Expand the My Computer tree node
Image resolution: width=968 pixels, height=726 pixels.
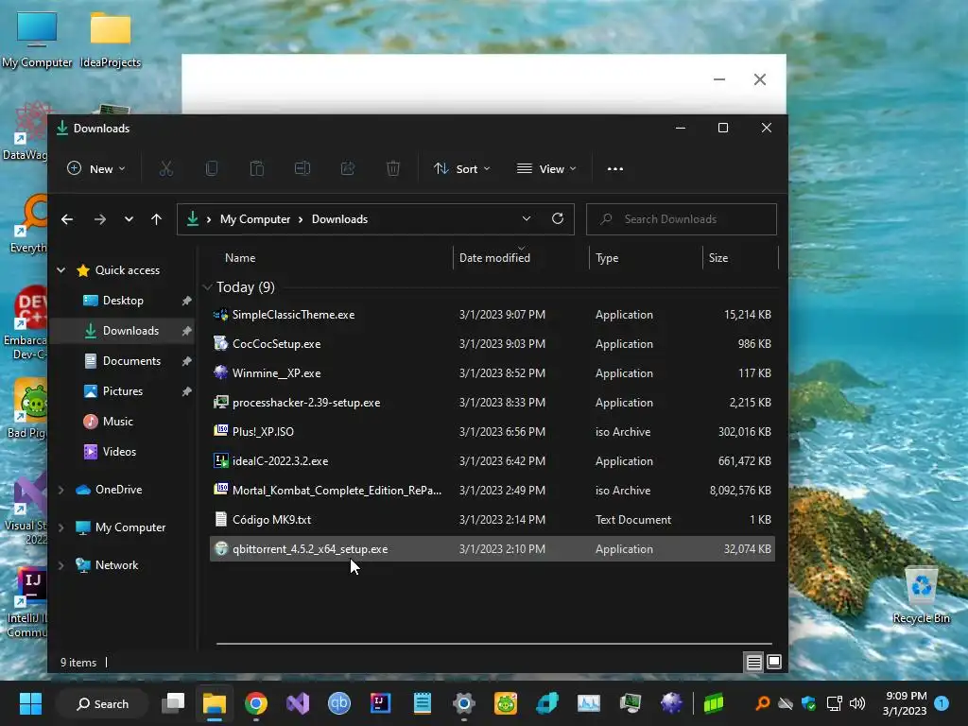61,527
